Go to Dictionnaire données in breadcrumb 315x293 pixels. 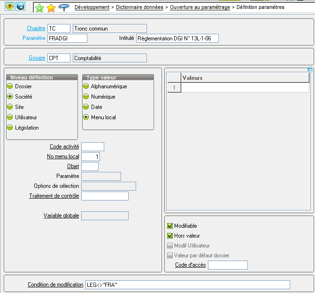click(x=139, y=7)
